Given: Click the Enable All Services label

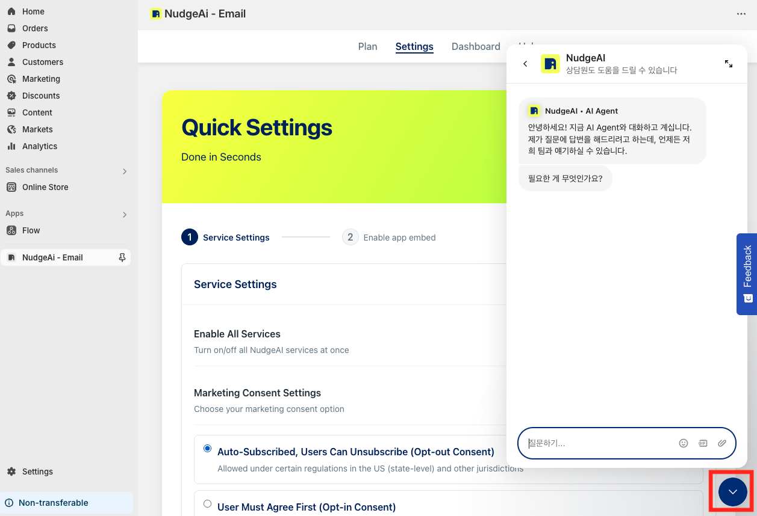Looking at the screenshot, I should pos(237,334).
